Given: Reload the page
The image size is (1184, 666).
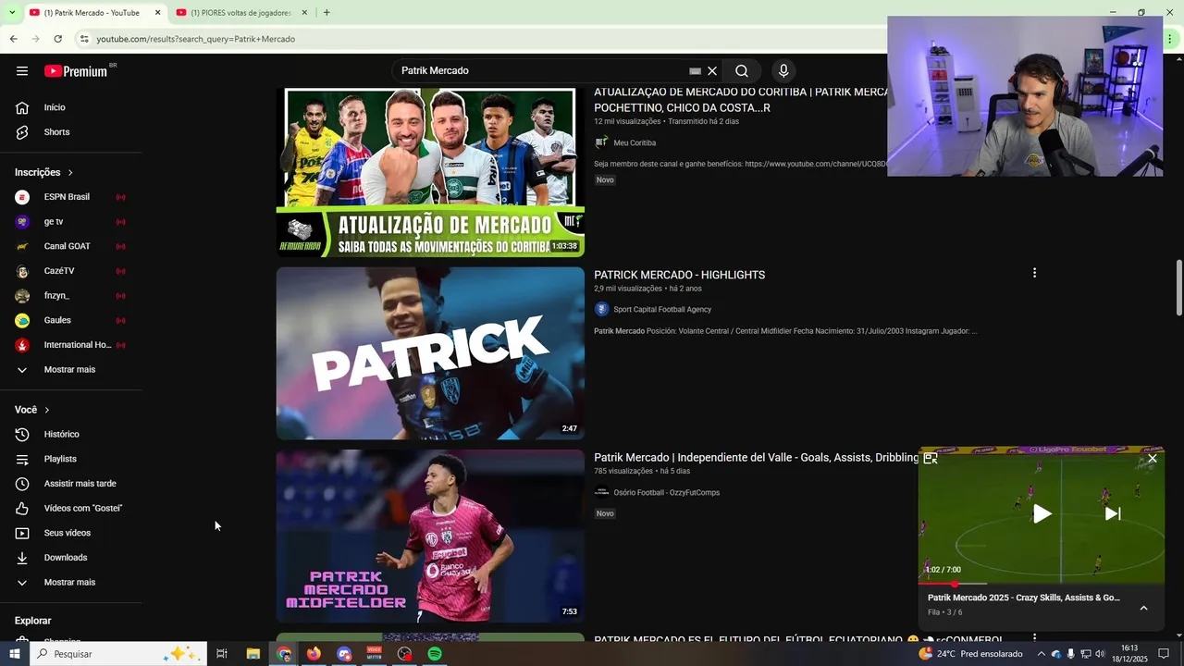Looking at the screenshot, I should pyautogui.click(x=57, y=39).
